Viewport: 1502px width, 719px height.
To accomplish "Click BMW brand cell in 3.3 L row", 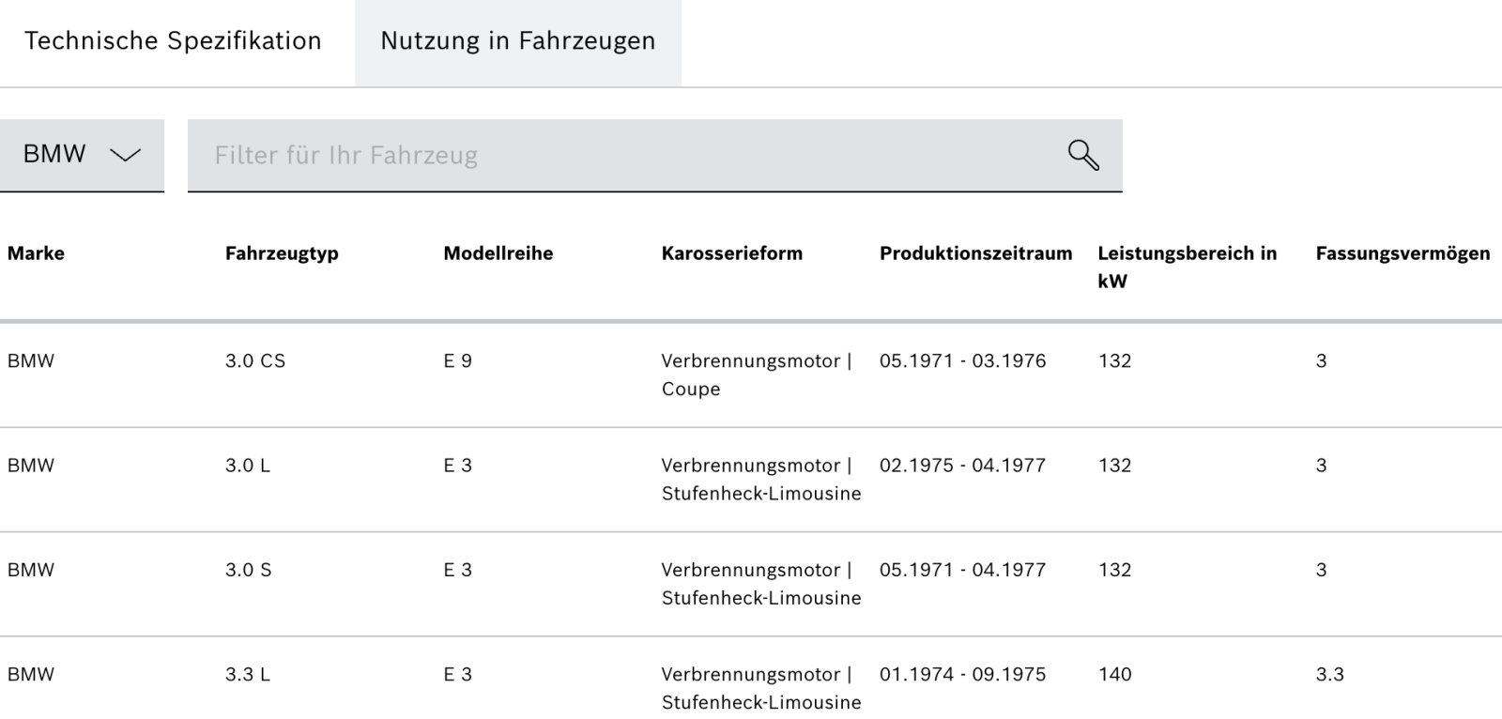I will (31, 674).
